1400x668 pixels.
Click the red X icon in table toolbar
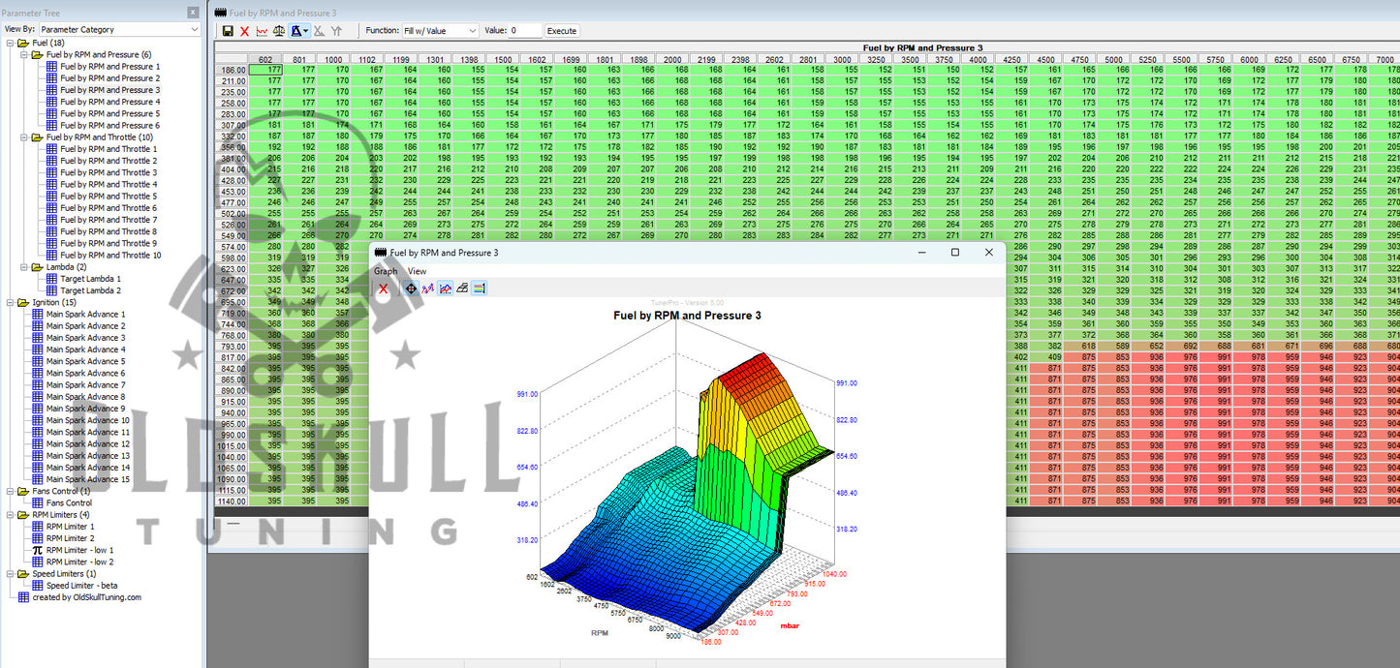(244, 31)
